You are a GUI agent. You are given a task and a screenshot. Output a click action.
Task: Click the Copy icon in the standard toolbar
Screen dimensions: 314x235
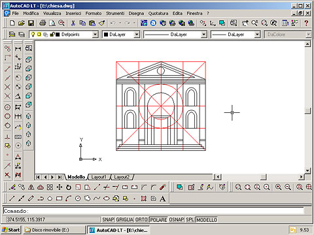pos(82,23)
